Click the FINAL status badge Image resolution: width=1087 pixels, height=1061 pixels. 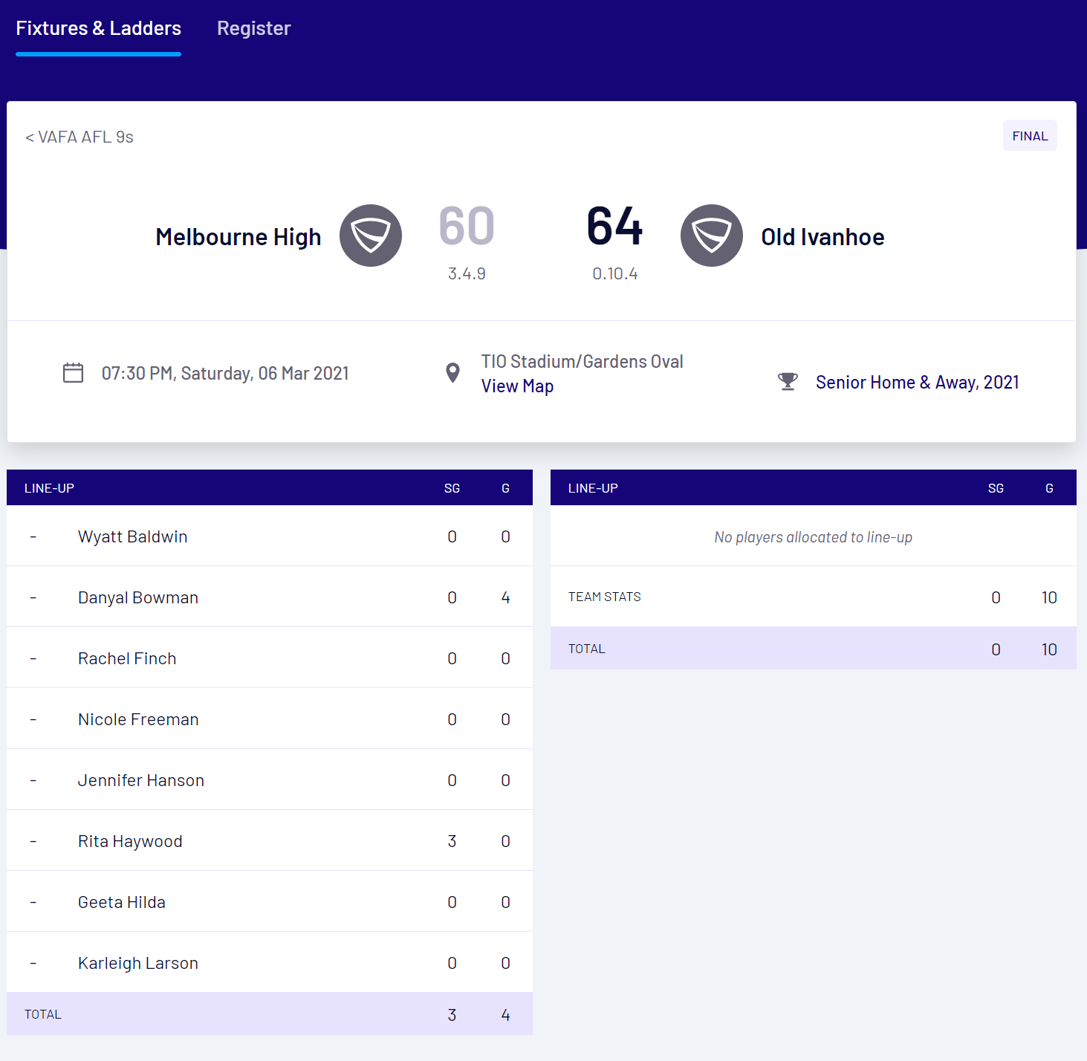[x=1029, y=136]
